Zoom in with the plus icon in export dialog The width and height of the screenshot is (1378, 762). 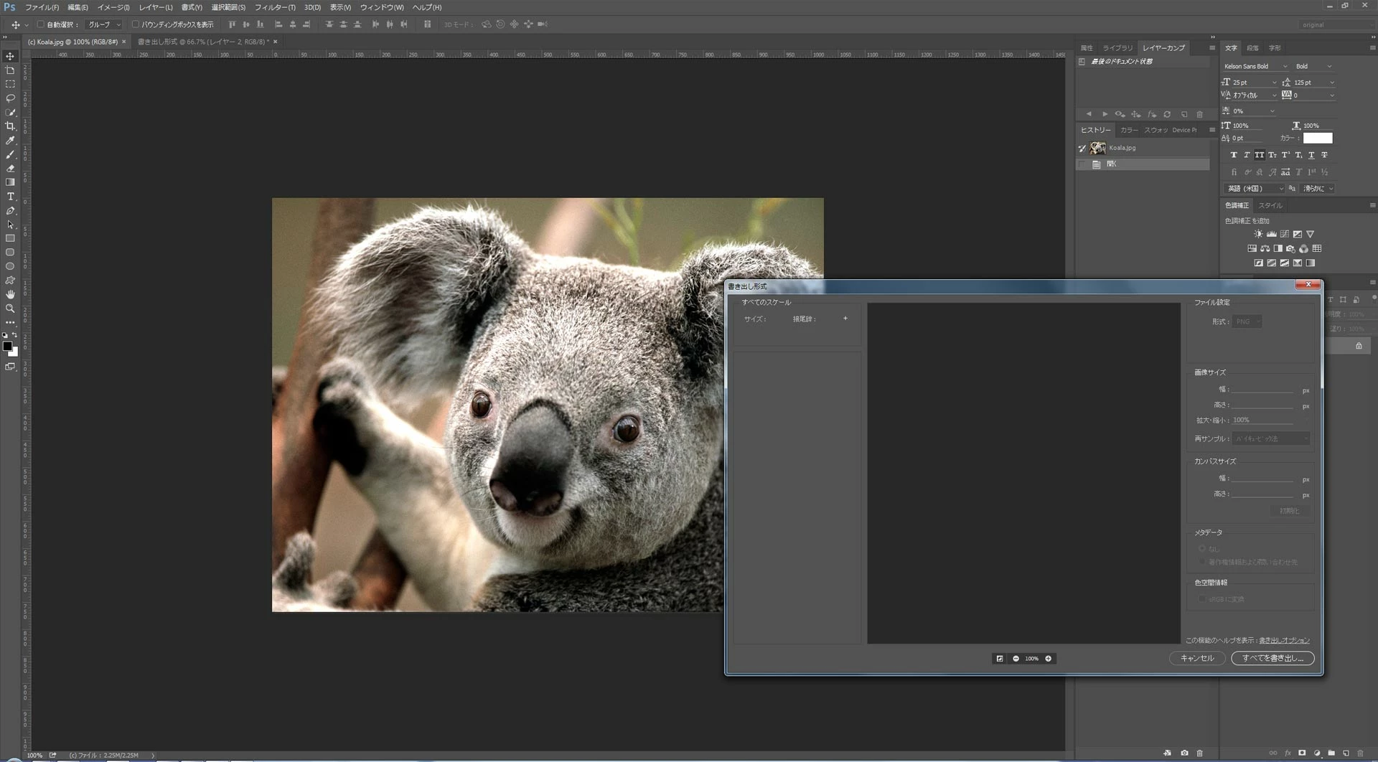click(1048, 659)
